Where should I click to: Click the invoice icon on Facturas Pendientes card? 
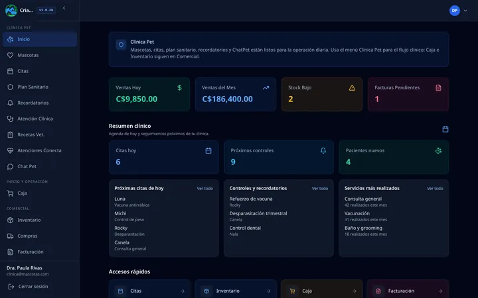(438, 87)
